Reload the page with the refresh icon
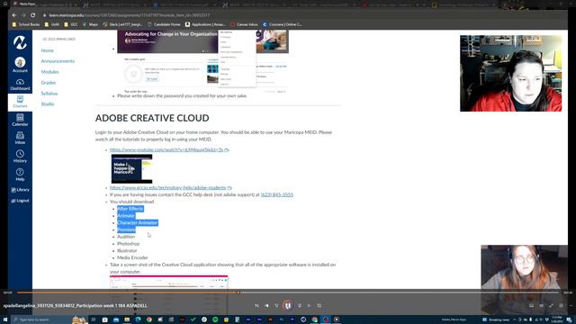Viewport: 576px width, 324px height. 33,15
